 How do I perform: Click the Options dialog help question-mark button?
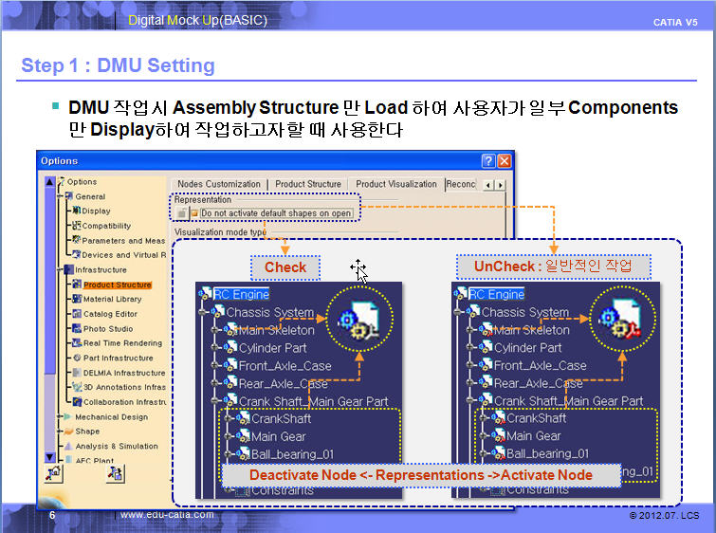point(488,161)
